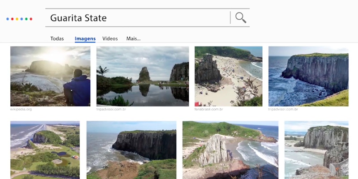The width and height of the screenshot is (358, 179).
Task: Select the rock reflected in lake image
Action: 142,76
